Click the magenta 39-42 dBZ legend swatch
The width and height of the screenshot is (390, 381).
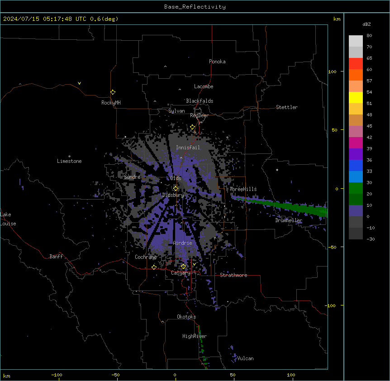356,143
